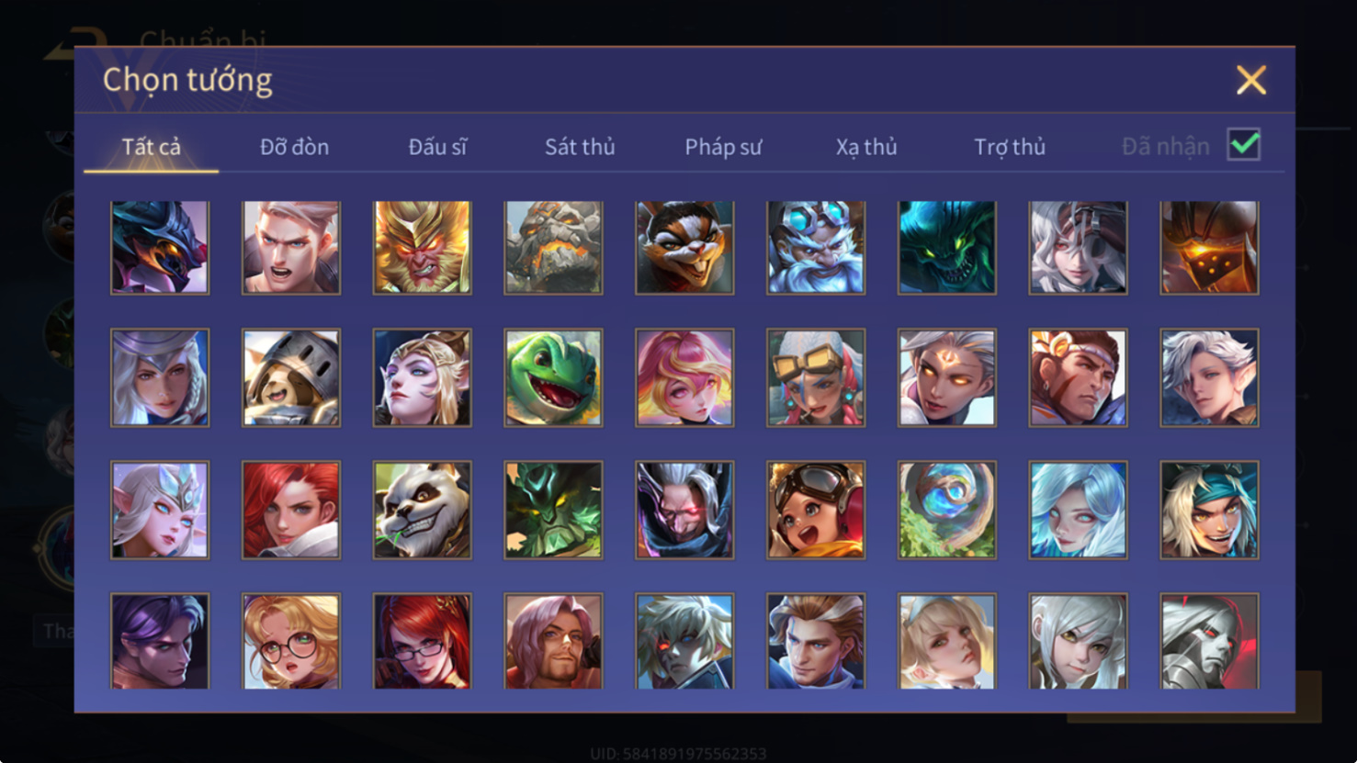Pick the swirling blue orb hero portrait

point(947,511)
